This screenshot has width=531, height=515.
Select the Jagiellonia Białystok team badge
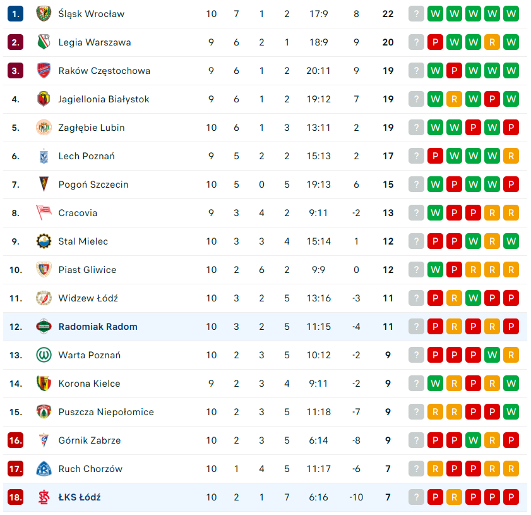pos(44,99)
